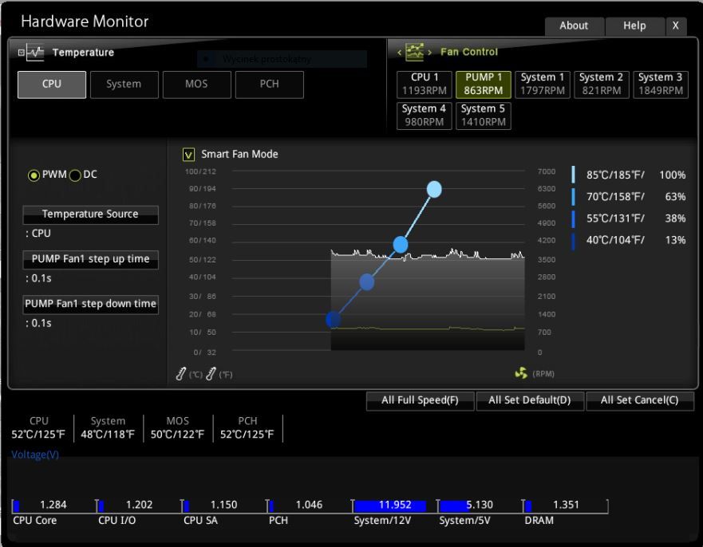Select the MOS temperature tab
The image size is (703, 547).
pos(197,85)
